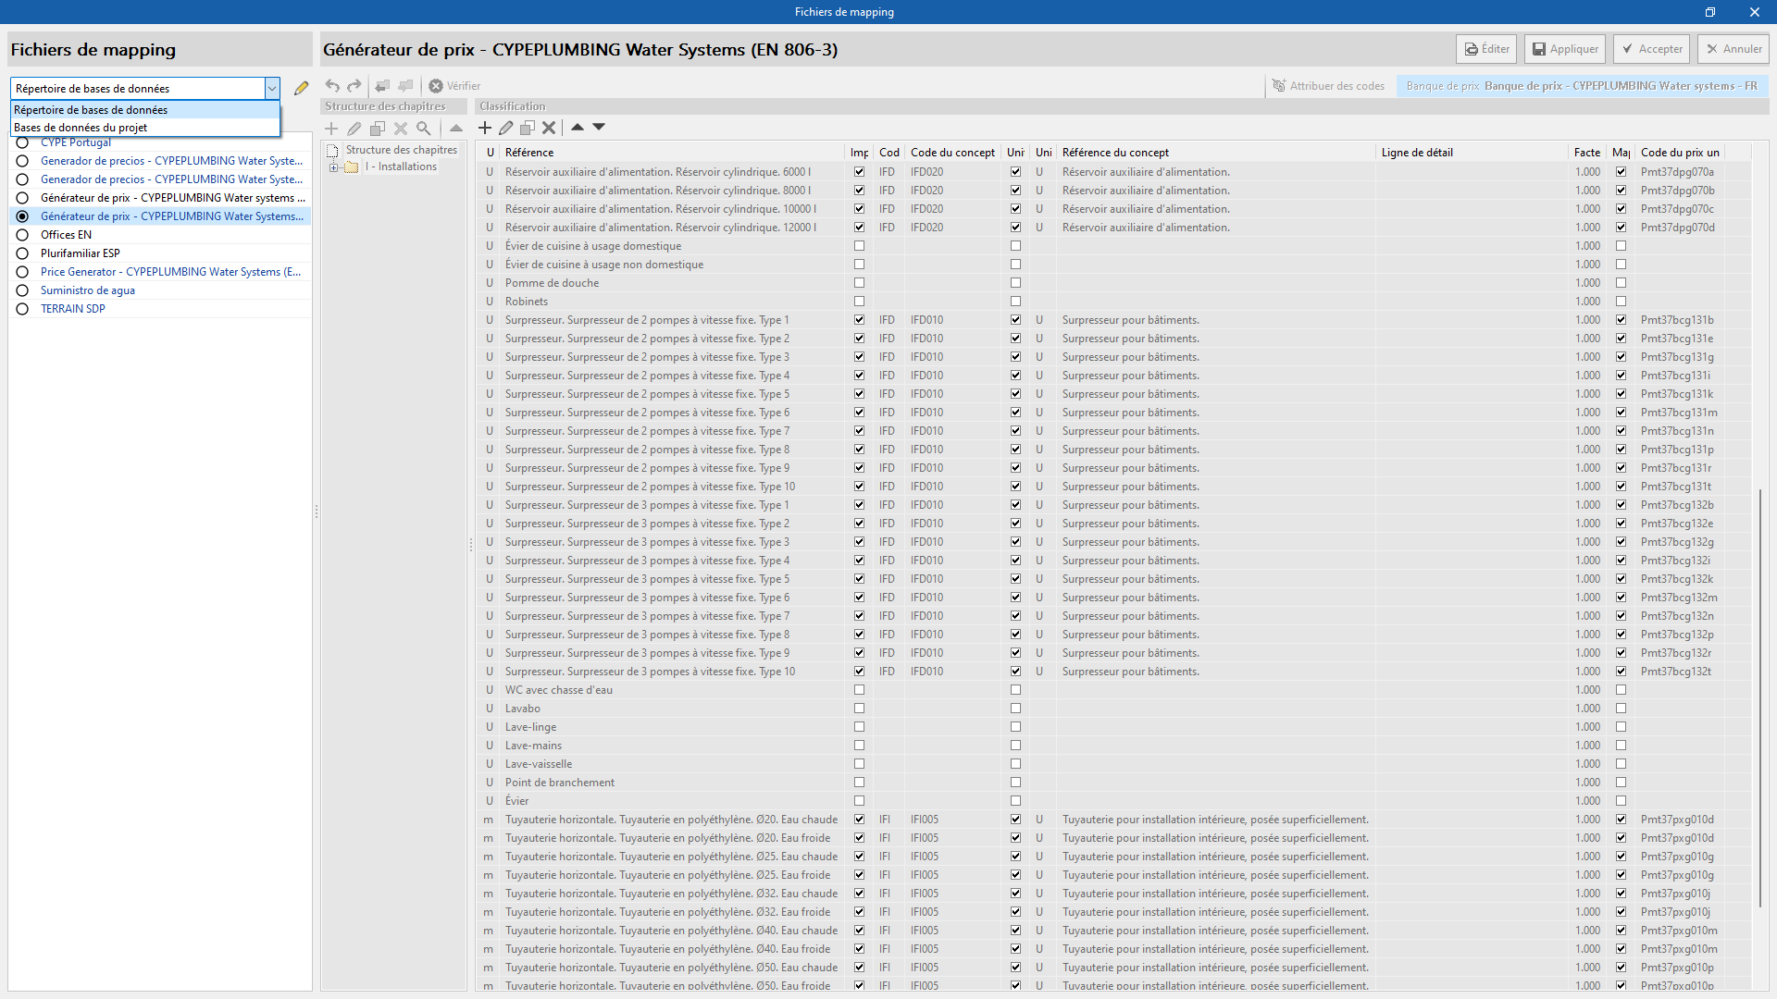1777x999 pixels.
Task: Click the undo arrow icon
Action: pos(332,86)
